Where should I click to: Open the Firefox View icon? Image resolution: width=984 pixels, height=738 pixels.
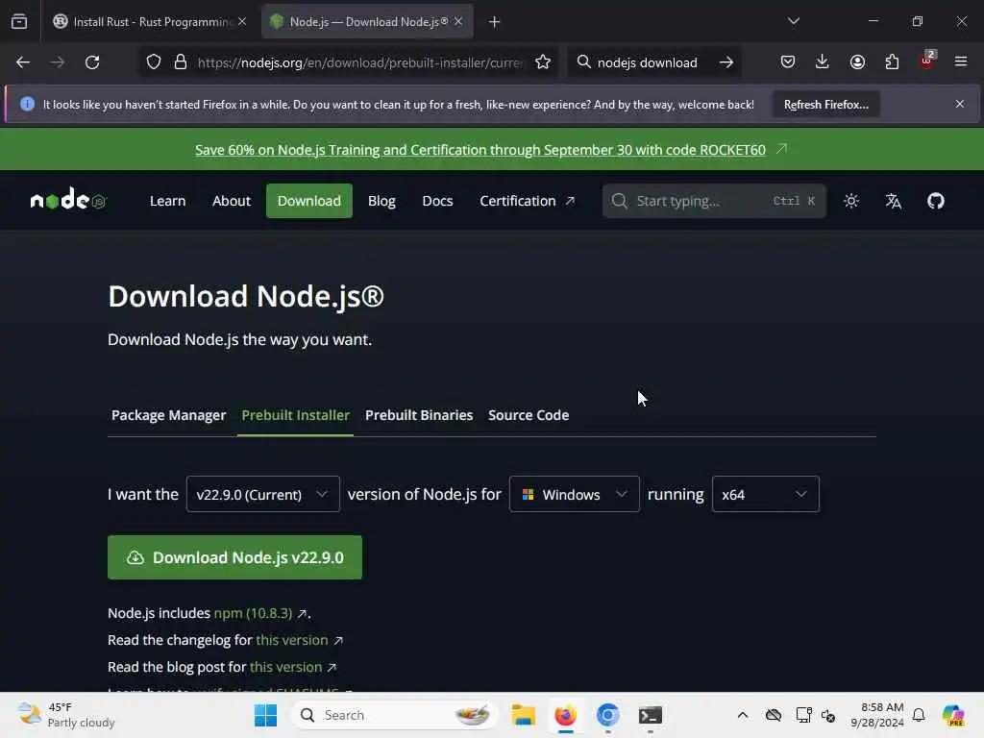pyautogui.click(x=19, y=22)
